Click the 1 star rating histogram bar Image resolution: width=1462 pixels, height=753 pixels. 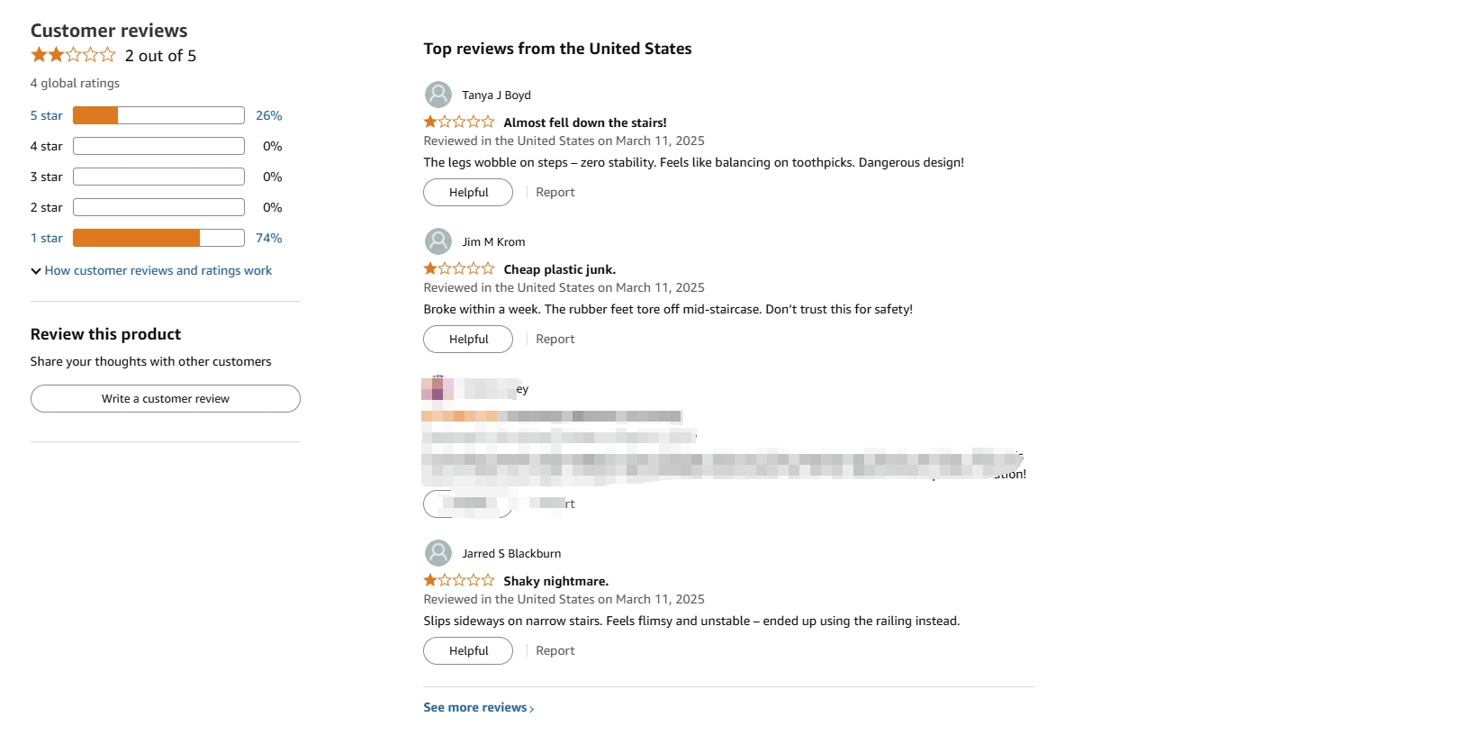pos(158,238)
